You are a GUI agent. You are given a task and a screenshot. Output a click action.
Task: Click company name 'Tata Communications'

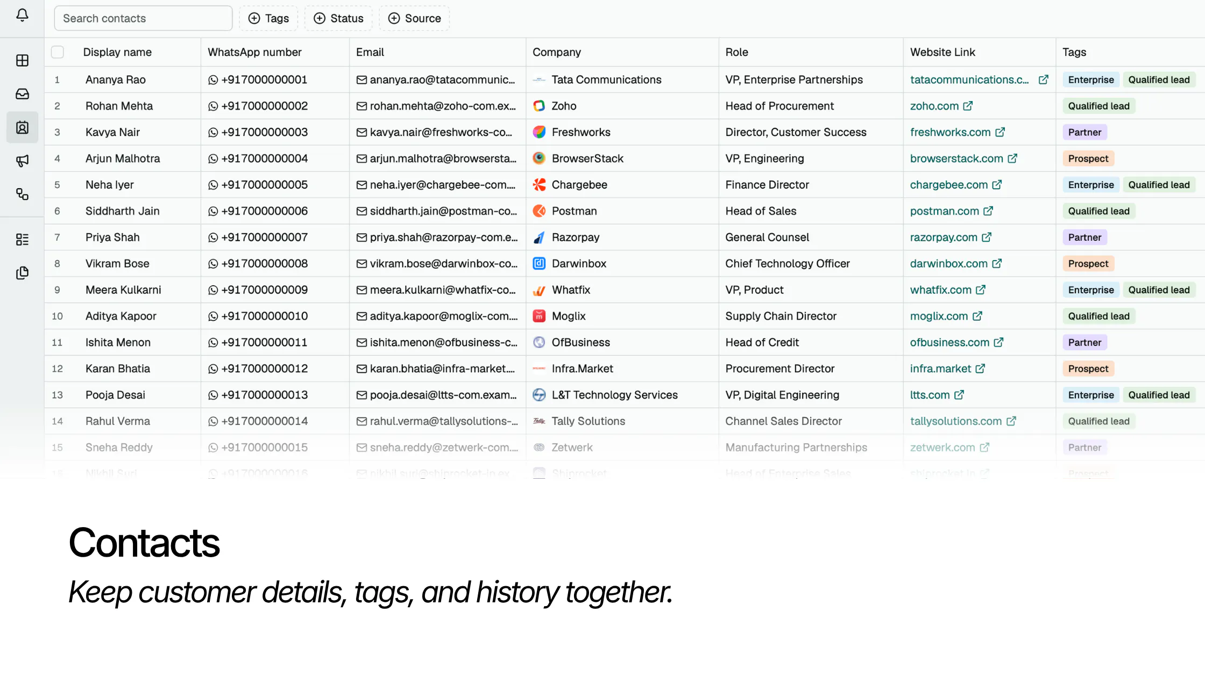tap(607, 80)
